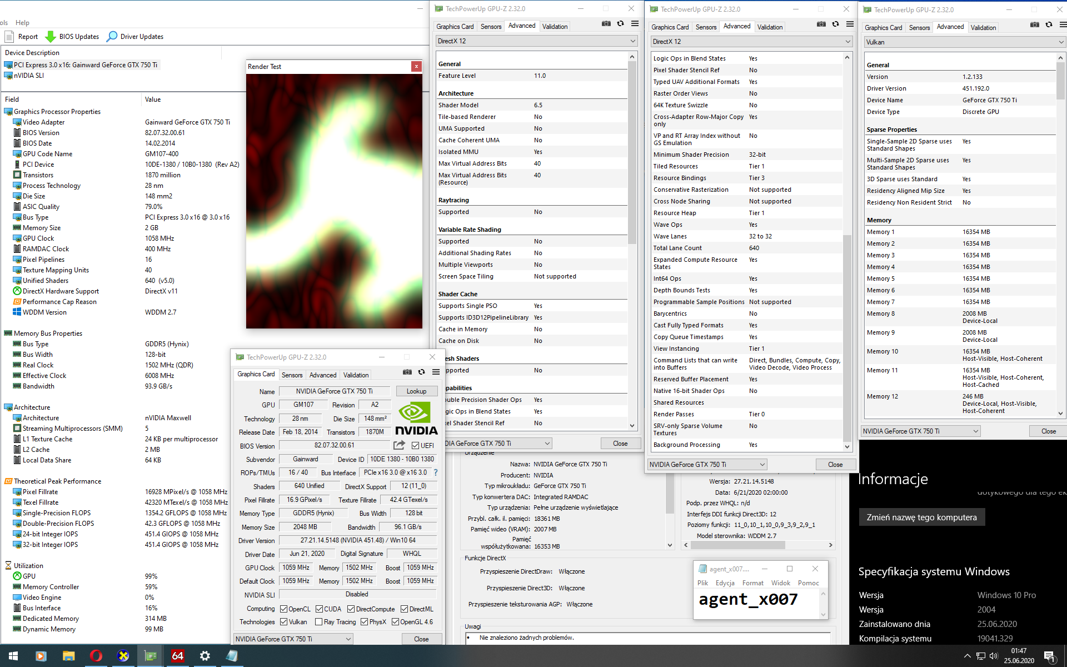1067x667 pixels.
Task: Open GPU selector dropdown in Vulkan window
Action: pos(921,431)
